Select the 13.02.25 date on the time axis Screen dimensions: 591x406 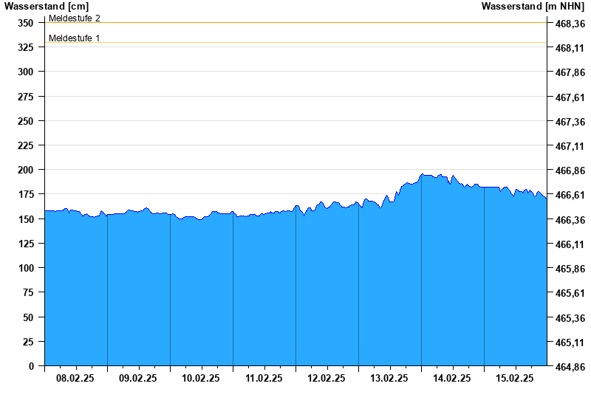pyautogui.click(x=389, y=378)
